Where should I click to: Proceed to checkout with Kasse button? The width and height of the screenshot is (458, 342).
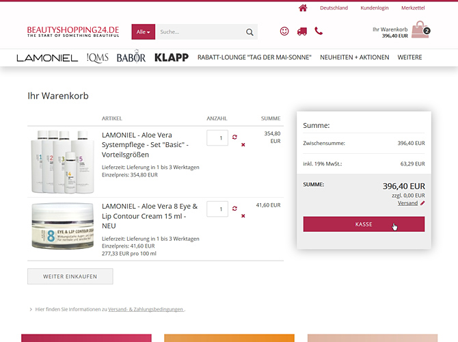(x=364, y=224)
